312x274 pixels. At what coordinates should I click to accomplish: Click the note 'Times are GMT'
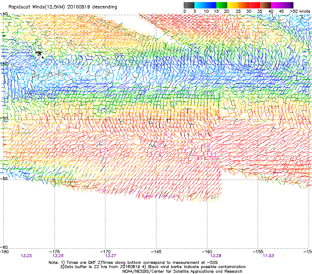pos(81,263)
